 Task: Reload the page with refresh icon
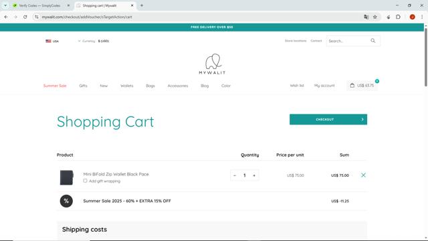[x=25, y=17]
